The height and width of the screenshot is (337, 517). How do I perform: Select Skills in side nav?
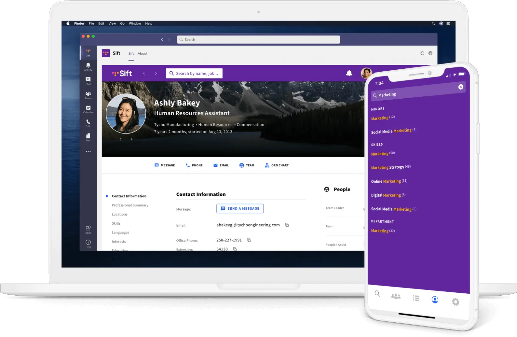[116, 223]
